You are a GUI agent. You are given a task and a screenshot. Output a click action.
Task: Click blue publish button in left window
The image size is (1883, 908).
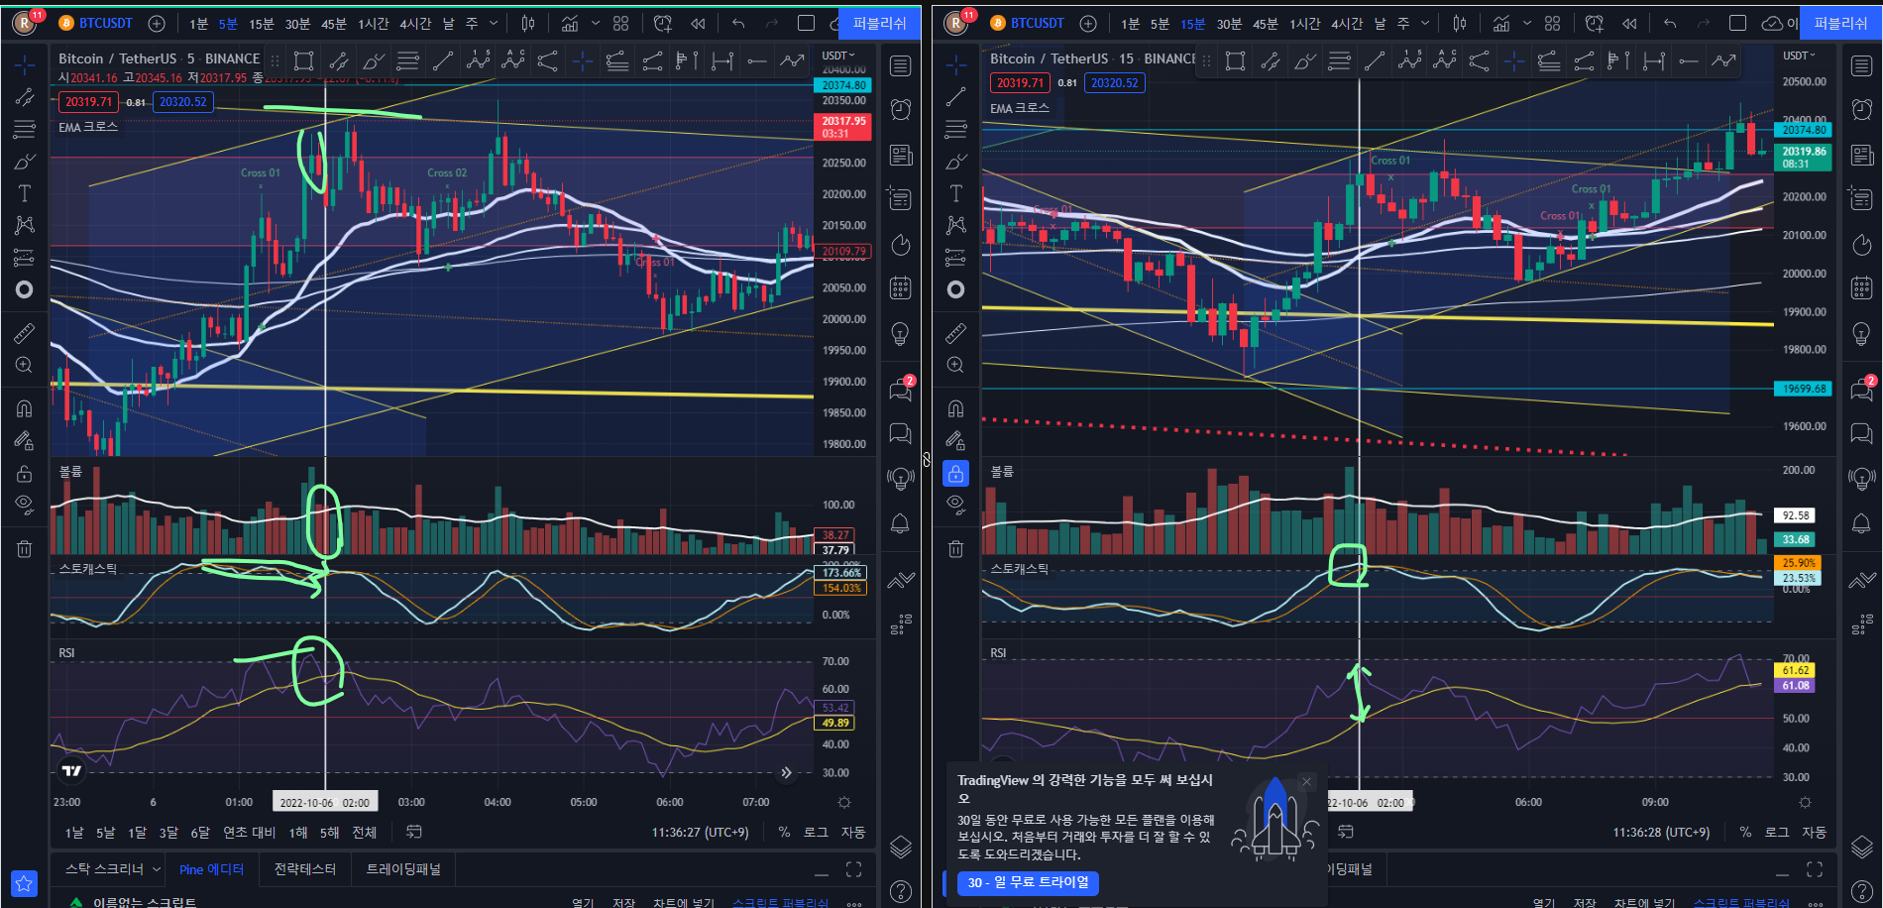(x=879, y=23)
